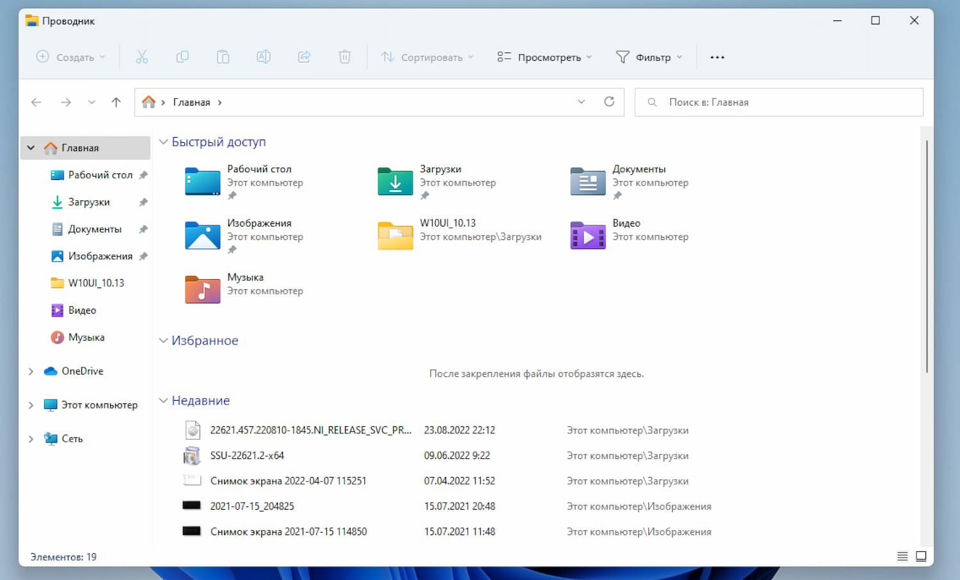Go back with the left arrow
This screenshot has height=580, width=960.
(x=36, y=102)
